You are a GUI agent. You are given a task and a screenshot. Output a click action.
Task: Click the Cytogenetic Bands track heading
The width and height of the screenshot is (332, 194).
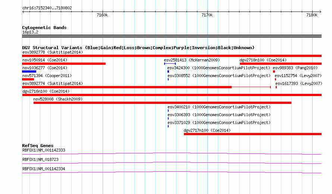coord(44,28)
